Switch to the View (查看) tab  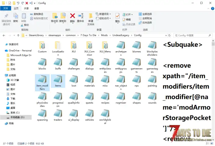coord(37,8)
